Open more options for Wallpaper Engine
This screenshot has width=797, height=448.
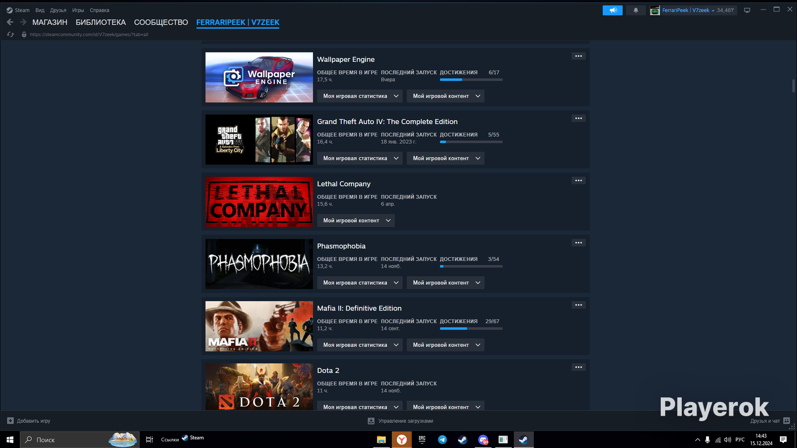(x=578, y=56)
